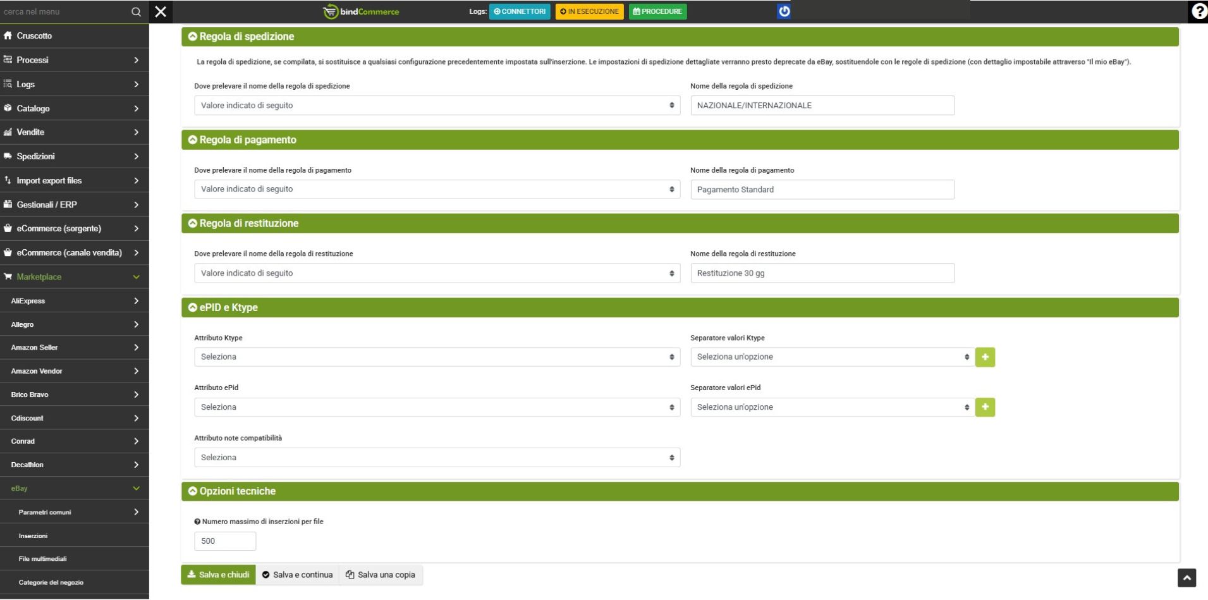Click green plus next to Separatore valori ePid
This screenshot has height=600, width=1208.
tap(985, 407)
